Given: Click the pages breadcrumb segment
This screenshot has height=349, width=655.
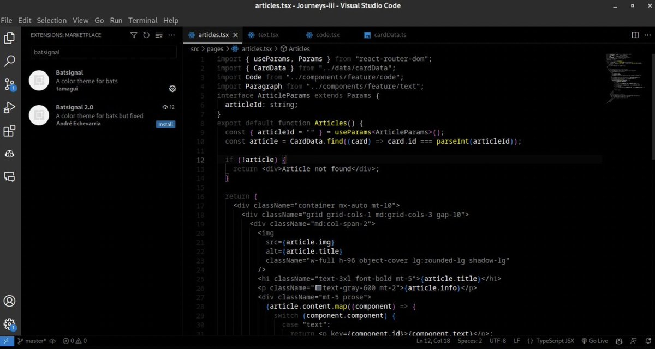Looking at the screenshot, I should click(x=216, y=49).
